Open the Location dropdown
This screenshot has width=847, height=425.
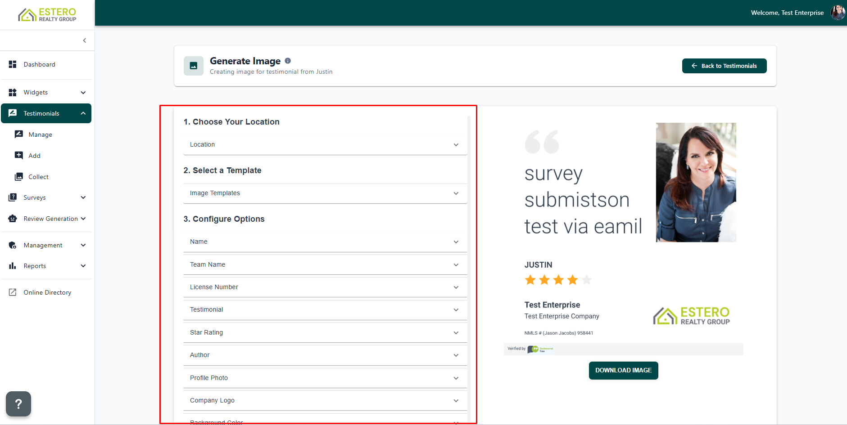click(x=325, y=145)
